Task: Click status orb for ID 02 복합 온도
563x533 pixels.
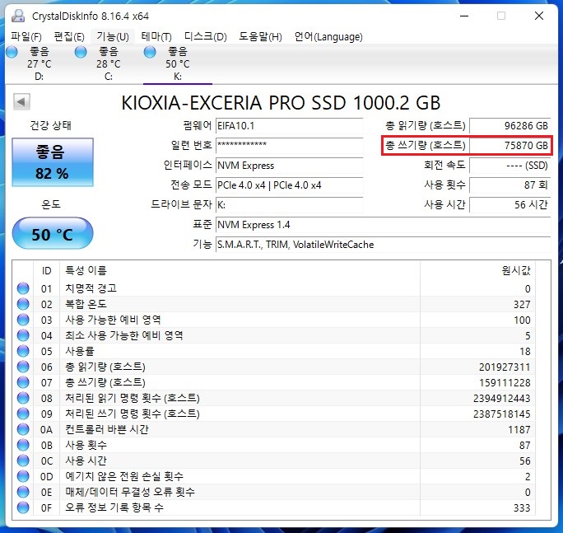Action: pyautogui.click(x=23, y=304)
